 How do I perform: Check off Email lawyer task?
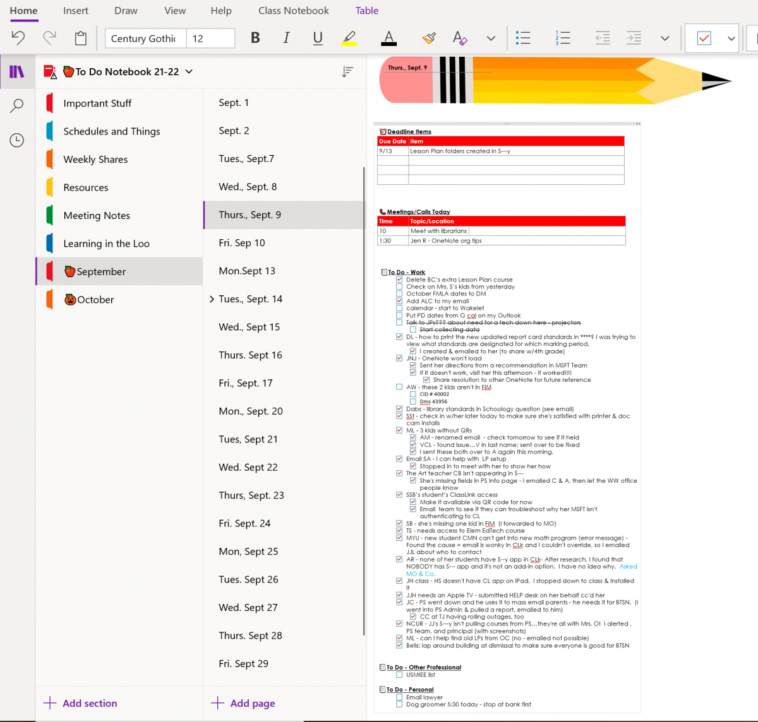(399, 697)
